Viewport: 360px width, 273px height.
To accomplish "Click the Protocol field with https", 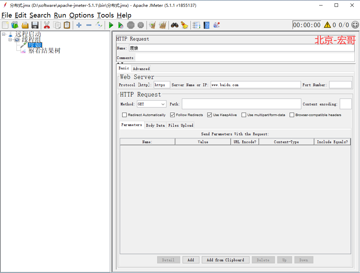I will [162, 85].
